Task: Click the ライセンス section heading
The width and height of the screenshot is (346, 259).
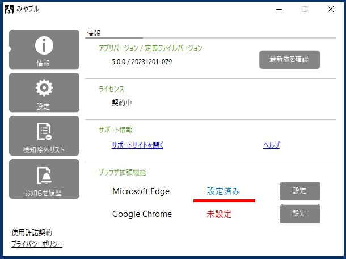Action: coord(111,89)
